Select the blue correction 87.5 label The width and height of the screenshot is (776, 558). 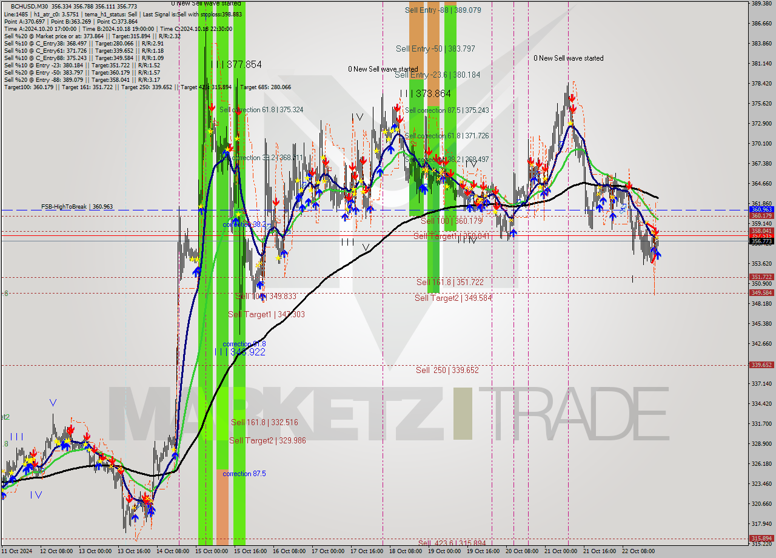(x=244, y=474)
